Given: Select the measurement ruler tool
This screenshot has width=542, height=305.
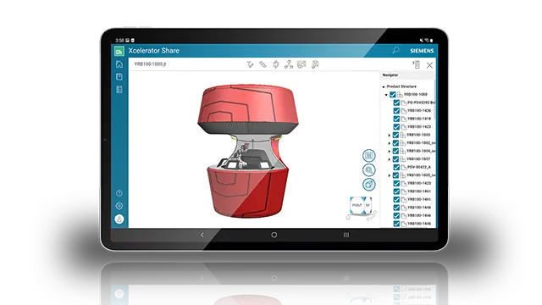Looking at the screenshot, I should tap(263, 64).
